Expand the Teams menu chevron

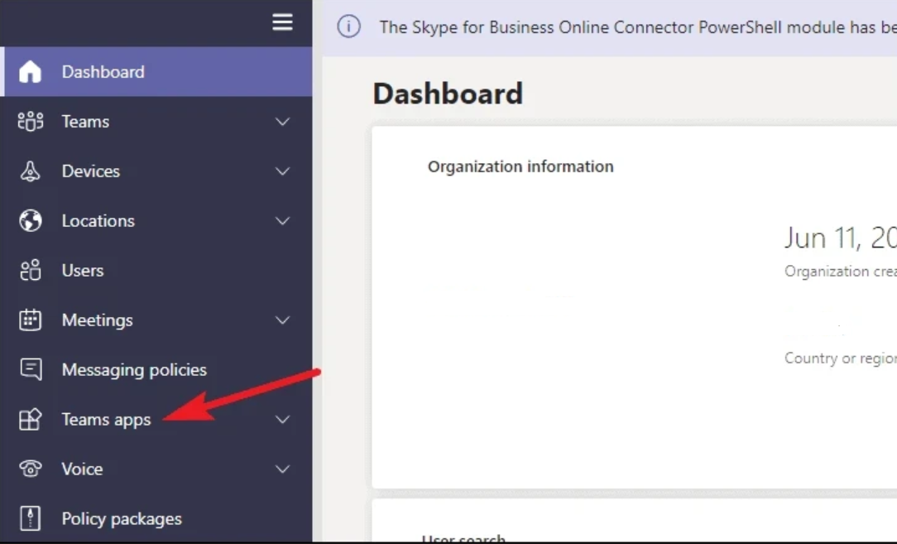282,122
